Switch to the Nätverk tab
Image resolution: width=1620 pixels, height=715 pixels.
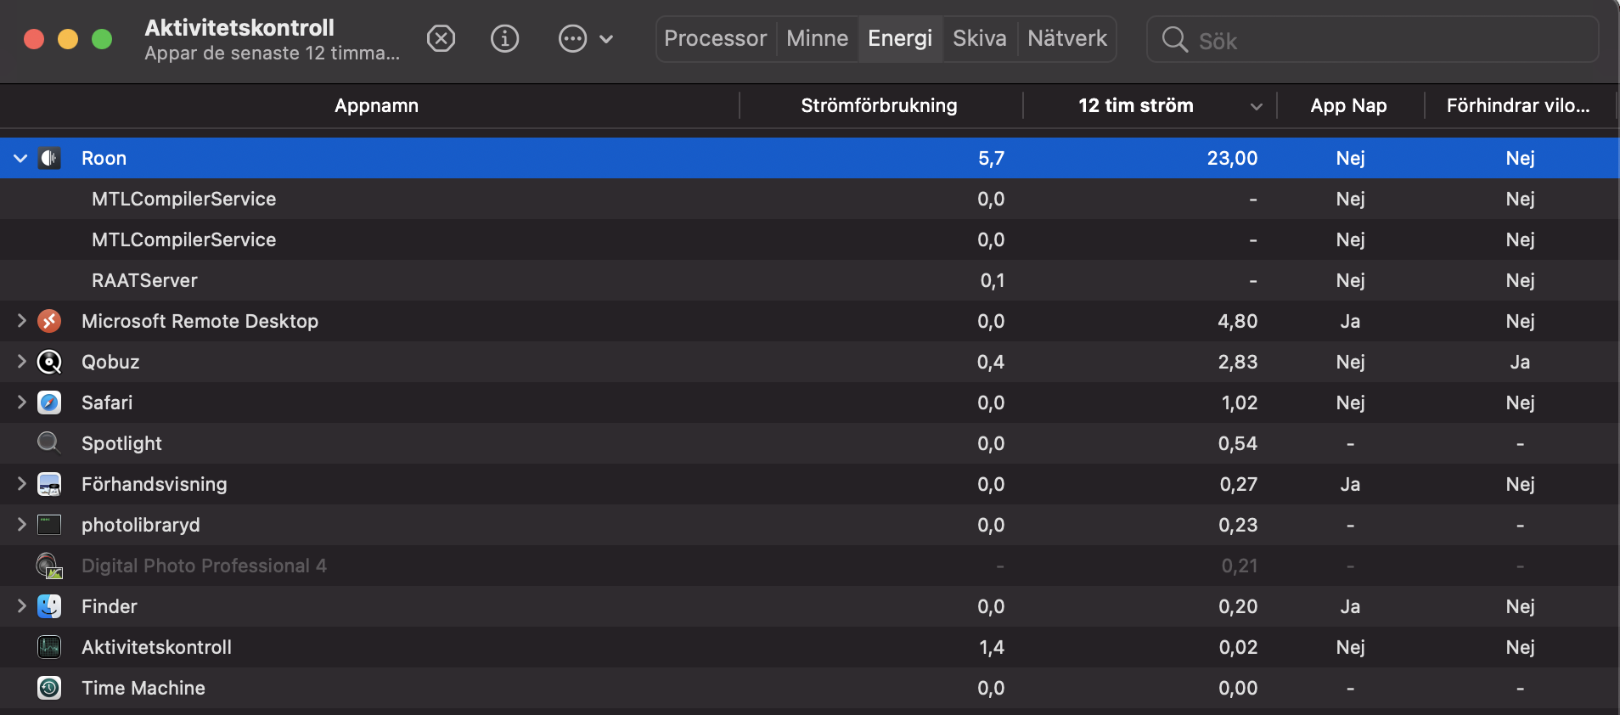(1067, 38)
